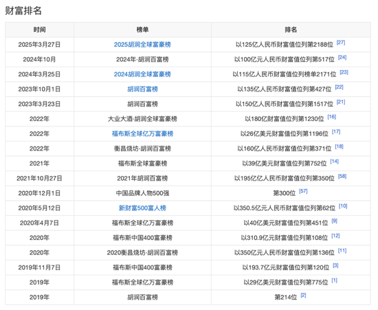Open citation [24] reference
This screenshot has width=378, height=310.
click(342, 57)
